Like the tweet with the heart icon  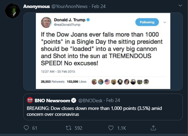[x=111, y=128]
